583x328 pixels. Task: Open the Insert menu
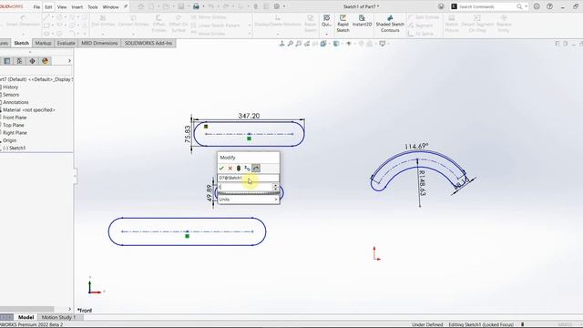[77, 6]
